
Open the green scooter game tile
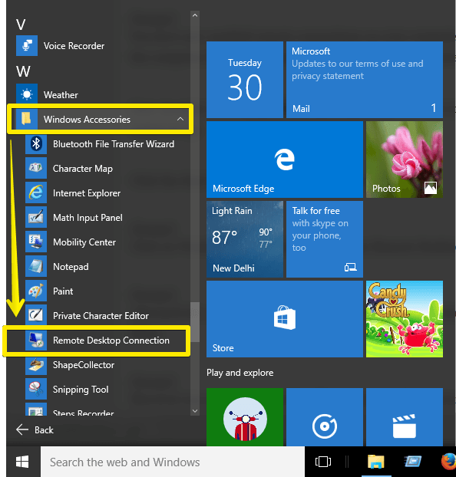coord(245,417)
